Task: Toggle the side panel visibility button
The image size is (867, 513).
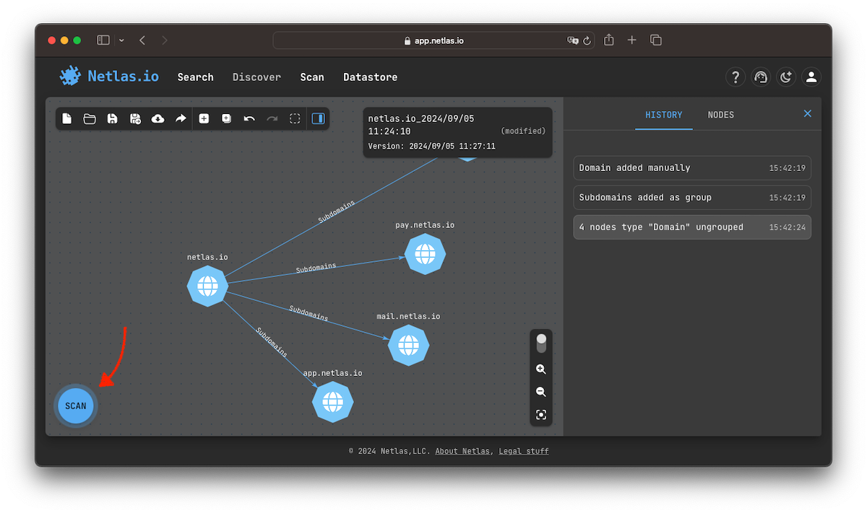Action: point(318,118)
